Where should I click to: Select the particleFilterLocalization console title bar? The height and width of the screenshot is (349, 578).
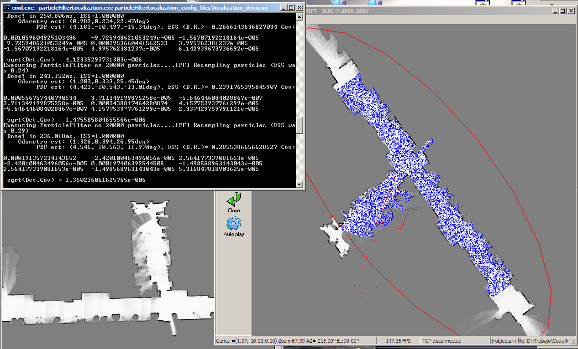tap(137, 7)
